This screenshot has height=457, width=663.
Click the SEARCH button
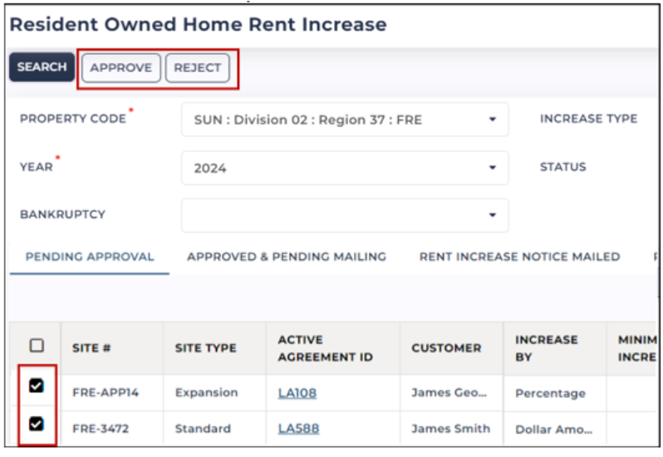point(42,67)
